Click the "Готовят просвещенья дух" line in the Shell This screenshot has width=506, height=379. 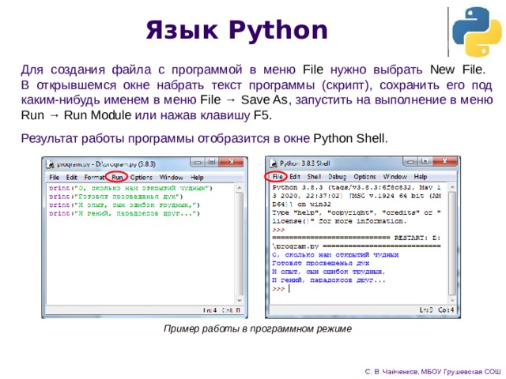[321, 263]
